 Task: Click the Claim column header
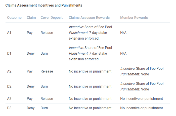coord(31,18)
